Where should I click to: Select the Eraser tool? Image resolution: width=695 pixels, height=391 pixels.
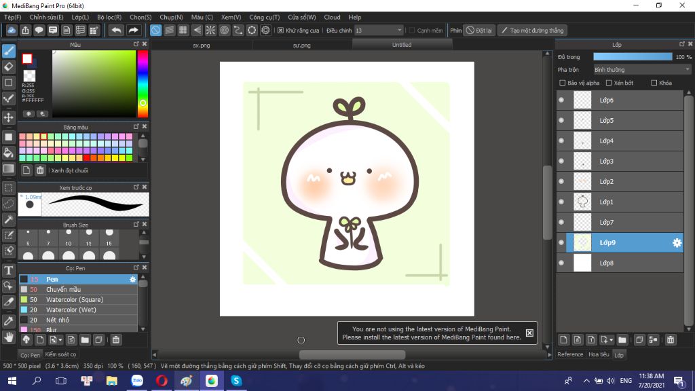click(x=8, y=67)
